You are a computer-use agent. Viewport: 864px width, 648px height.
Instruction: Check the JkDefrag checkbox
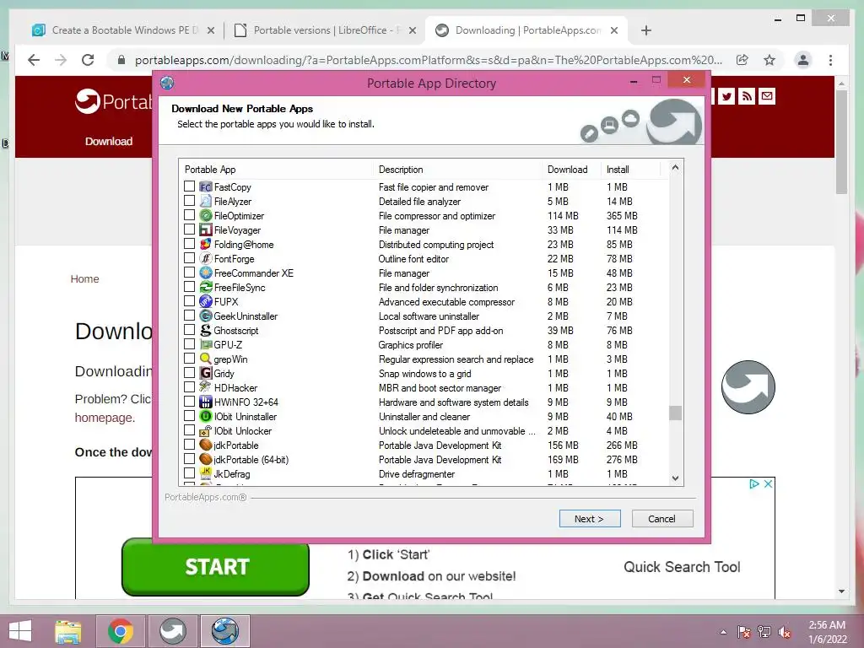(189, 472)
